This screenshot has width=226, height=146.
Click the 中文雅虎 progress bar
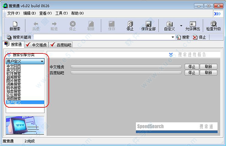coord(126,67)
